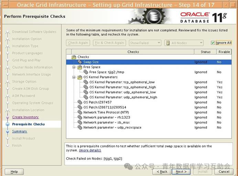Select Free Space: tjjg2:/tmp row text
This screenshot has width=238, height=176.
(107, 72)
